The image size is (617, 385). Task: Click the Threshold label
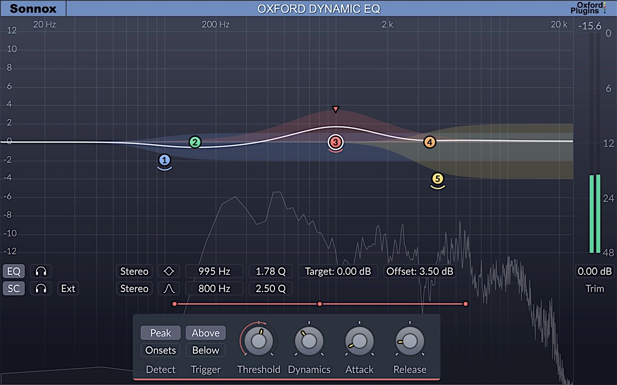[x=259, y=370]
